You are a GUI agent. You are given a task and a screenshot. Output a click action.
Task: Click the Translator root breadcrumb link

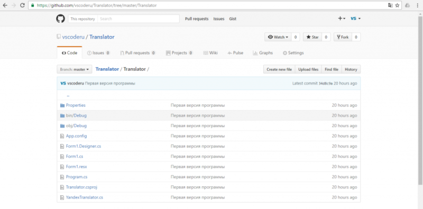pyautogui.click(x=107, y=69)
